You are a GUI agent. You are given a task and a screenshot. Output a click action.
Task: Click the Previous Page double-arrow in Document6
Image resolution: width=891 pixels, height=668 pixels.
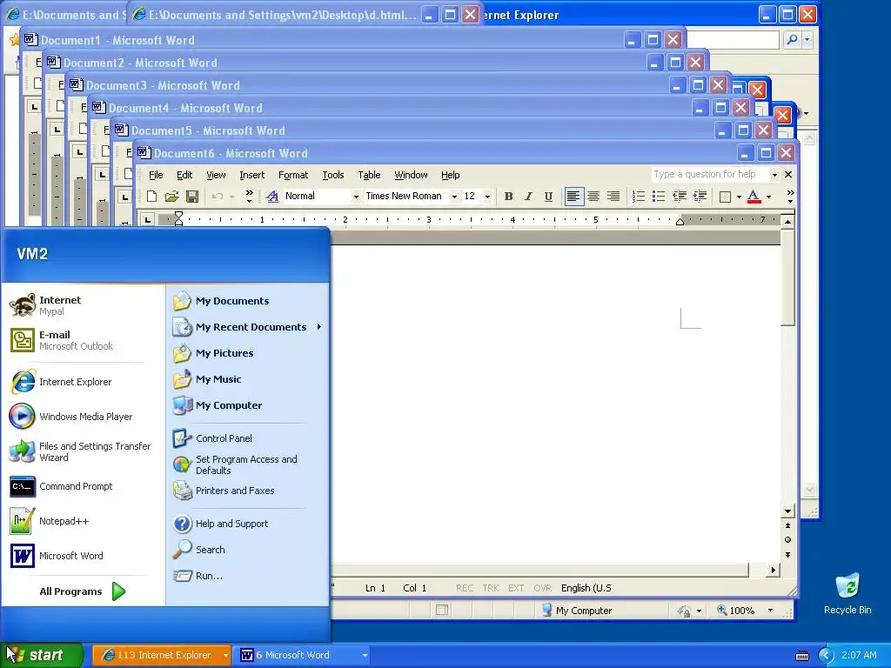787,525
